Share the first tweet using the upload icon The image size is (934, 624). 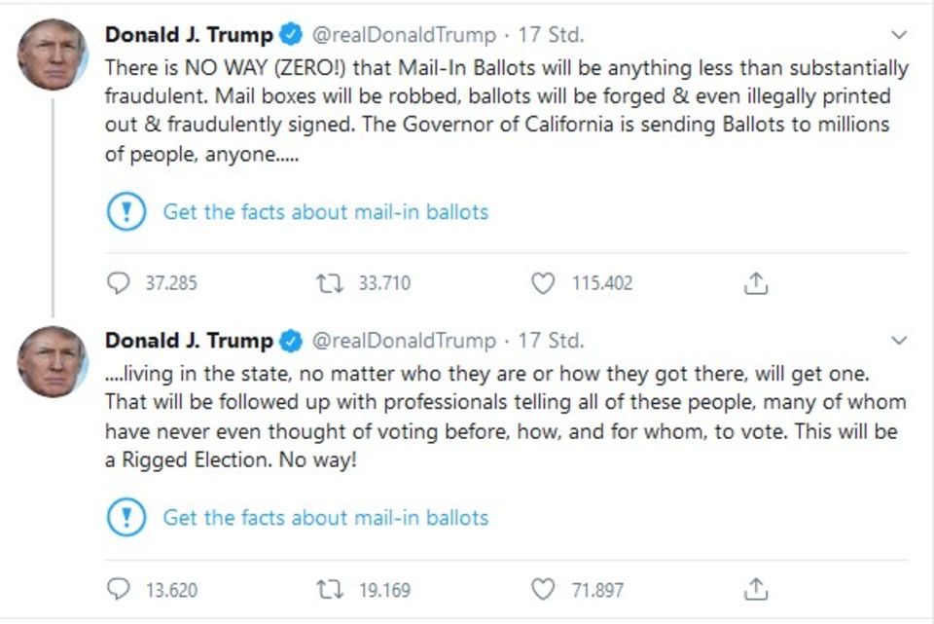pos(756,283)
